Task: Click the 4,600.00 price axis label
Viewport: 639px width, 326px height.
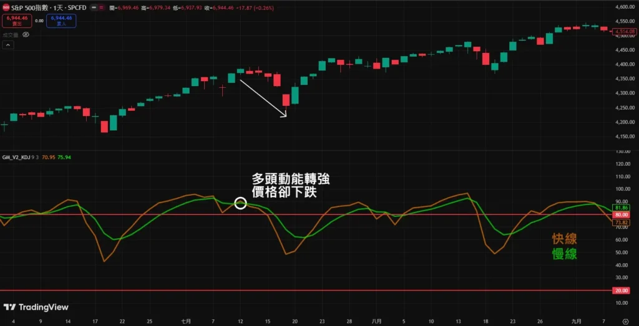Action: (627, 7)
